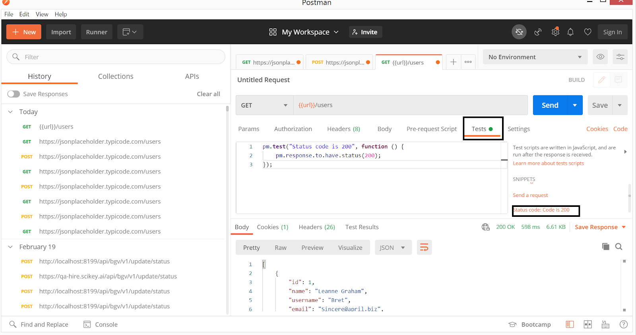Open keyboard shortcuts icon in status bar
Viewport: 636px width, 335px height.
click(605, 324)
